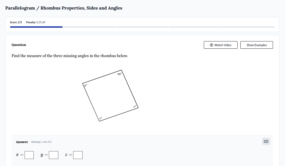Click the Penalty: 0.25 off label
Viewport: 285px width, 166px height.
[x=35, y=22]
